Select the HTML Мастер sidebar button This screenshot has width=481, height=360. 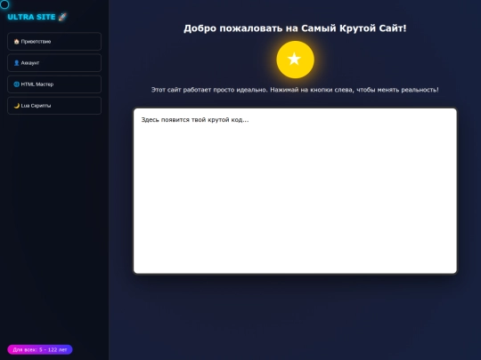coord(54,84)
